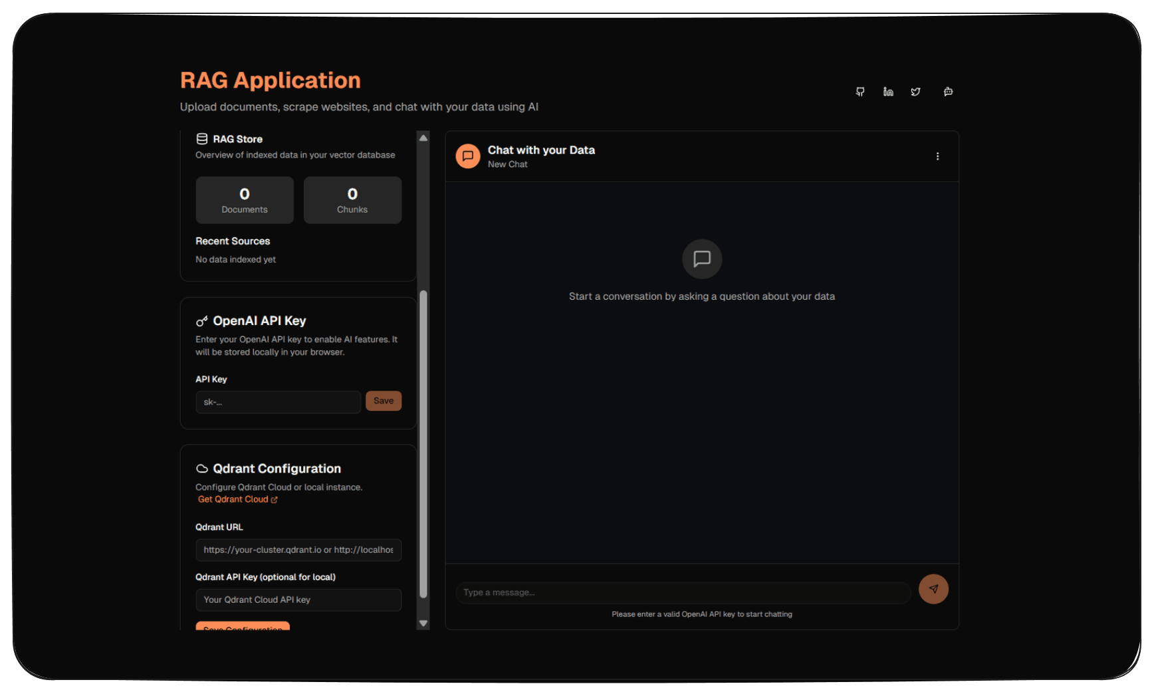The width and height of the screenshot is (1154, 692).
Task: Click the sidebar scroll down arrow
Action: coord(423,623)
